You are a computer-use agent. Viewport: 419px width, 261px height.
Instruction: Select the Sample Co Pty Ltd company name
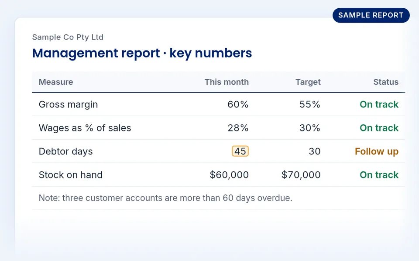(68, 37)
